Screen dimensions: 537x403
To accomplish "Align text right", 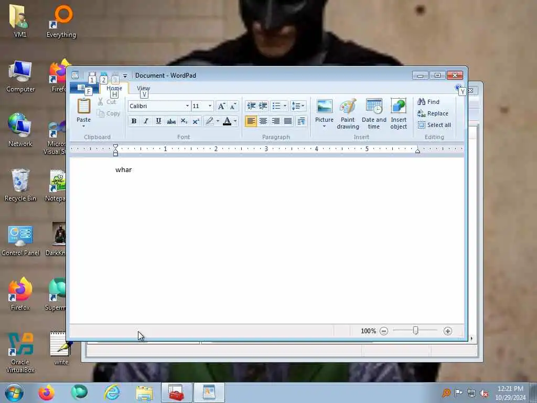I will pyautogui.click(x=275, y=121).
